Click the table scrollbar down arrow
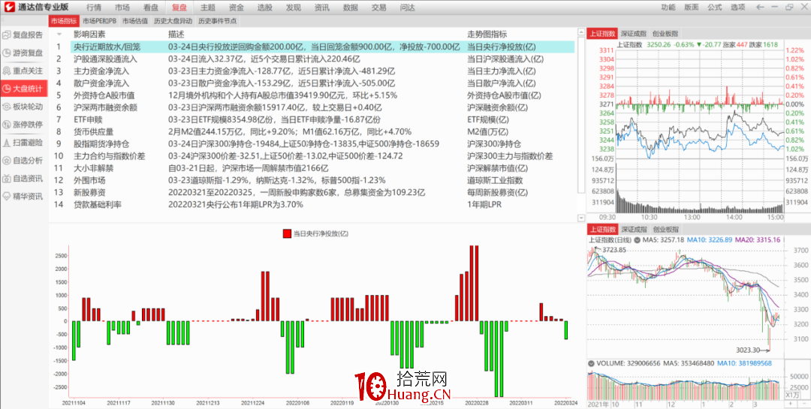This screenshot has width=811, height=409. (x=580, y=218)
